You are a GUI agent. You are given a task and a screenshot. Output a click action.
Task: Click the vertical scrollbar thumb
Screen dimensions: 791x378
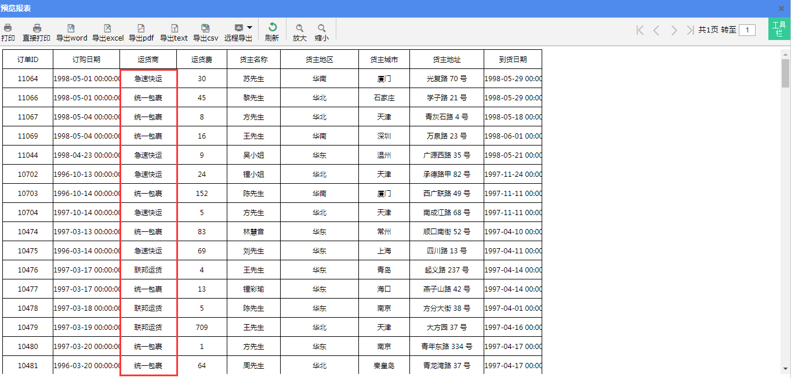pyautogui.click(x=785, y=72)
